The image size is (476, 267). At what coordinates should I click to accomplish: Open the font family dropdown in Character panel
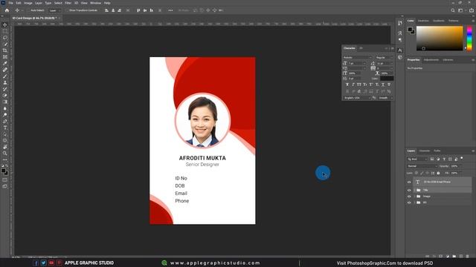[x=358, y=58]
